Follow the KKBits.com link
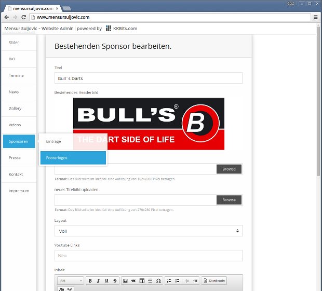This screenshot has height=291, width=322. (x=125, y=29)
